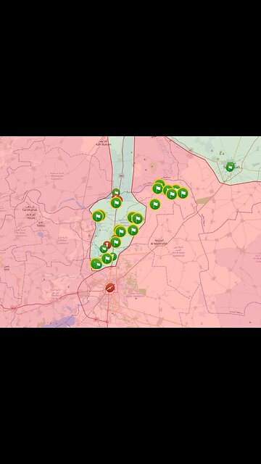The image size is (261, 464).
Task: Click the isolated green flag between enclave and eastern cluster
Action: coord(154,204)
